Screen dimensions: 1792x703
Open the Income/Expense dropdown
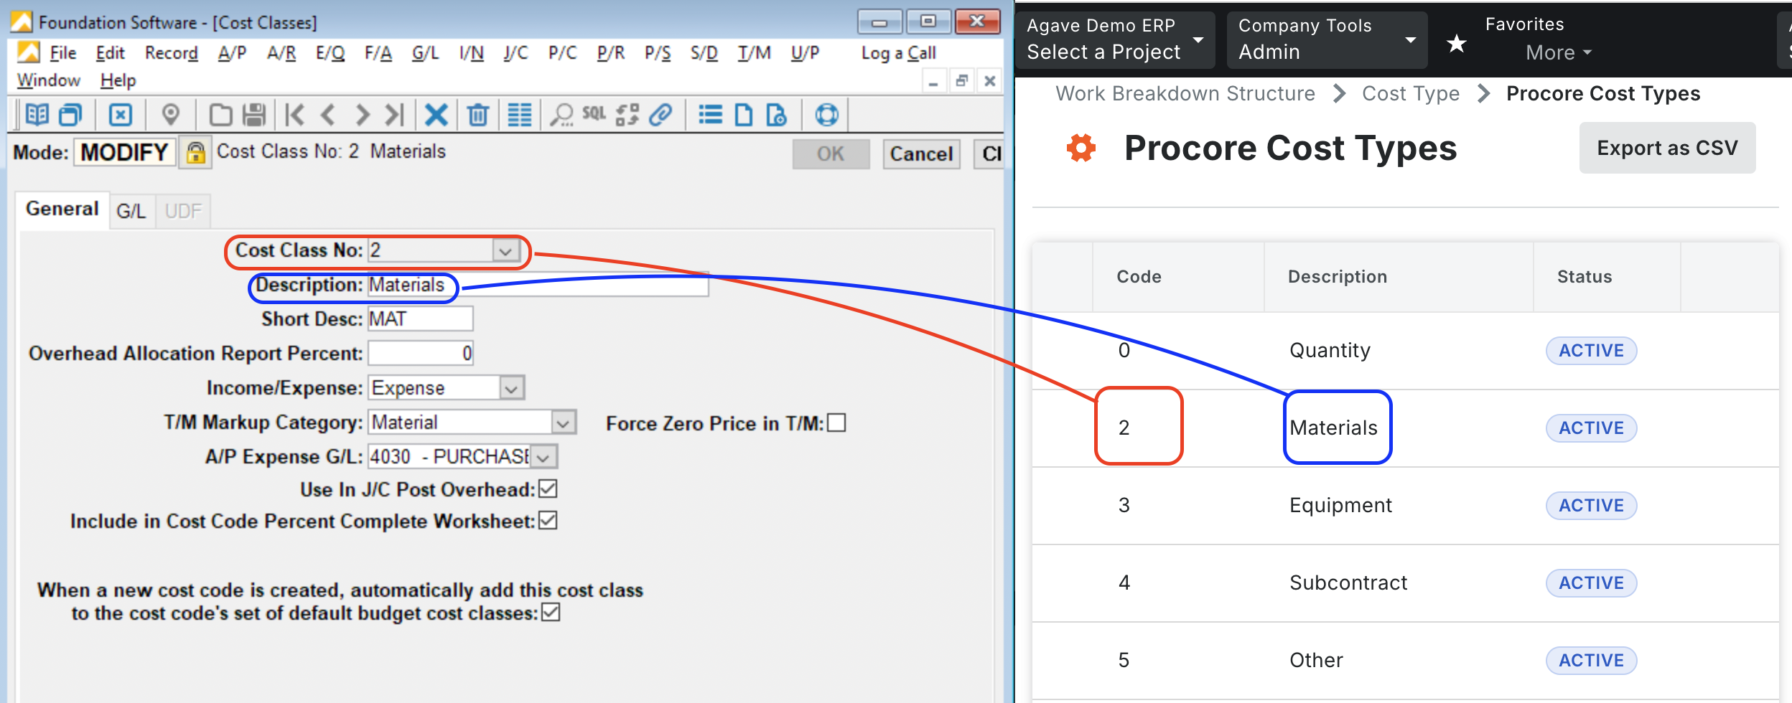(x=511, y=388)
